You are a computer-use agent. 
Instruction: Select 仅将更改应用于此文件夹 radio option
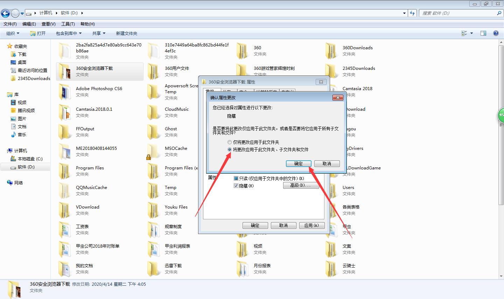click(253, 142)
